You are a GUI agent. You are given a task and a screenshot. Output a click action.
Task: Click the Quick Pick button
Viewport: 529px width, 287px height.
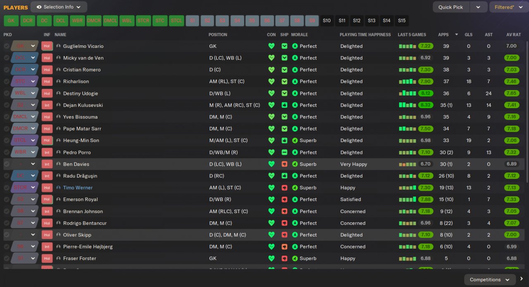tap(451, 7)
